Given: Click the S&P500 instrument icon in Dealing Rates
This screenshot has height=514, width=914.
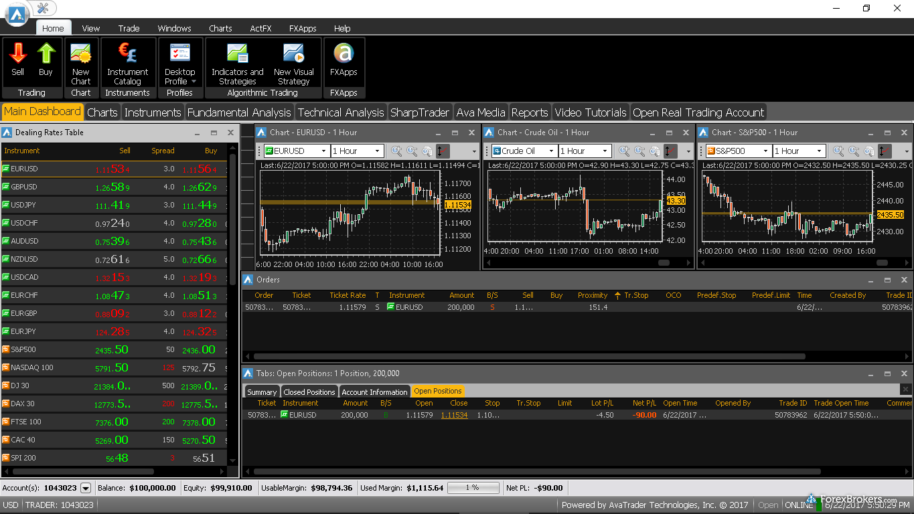Looking at the screenshot, I should pyautogui.click(x=6, y=349).
